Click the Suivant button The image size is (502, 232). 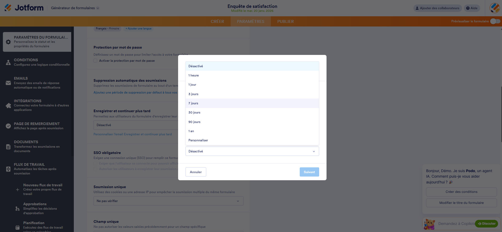(x=309, y=172)
